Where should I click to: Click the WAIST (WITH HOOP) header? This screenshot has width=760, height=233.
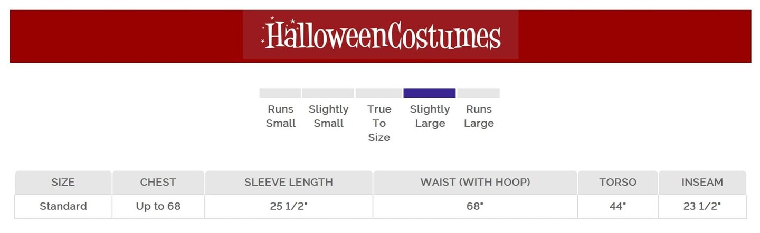[x=475, y=183]
